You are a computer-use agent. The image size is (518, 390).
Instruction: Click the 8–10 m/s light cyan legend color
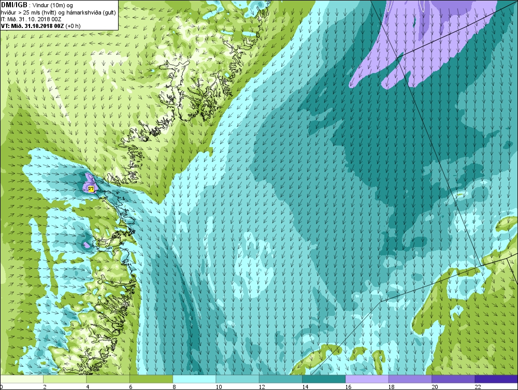click(x=194, y=379)
